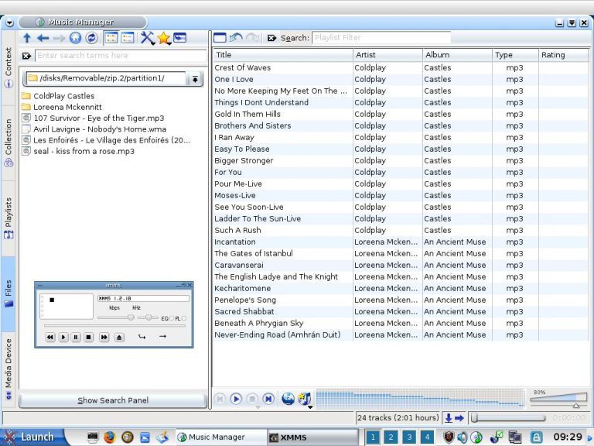Sort playlist by Type column header
This screenshot has height=446, width=594.
click(515, 55)
